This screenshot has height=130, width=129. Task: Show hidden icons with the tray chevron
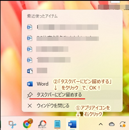[x=101, y=124]
